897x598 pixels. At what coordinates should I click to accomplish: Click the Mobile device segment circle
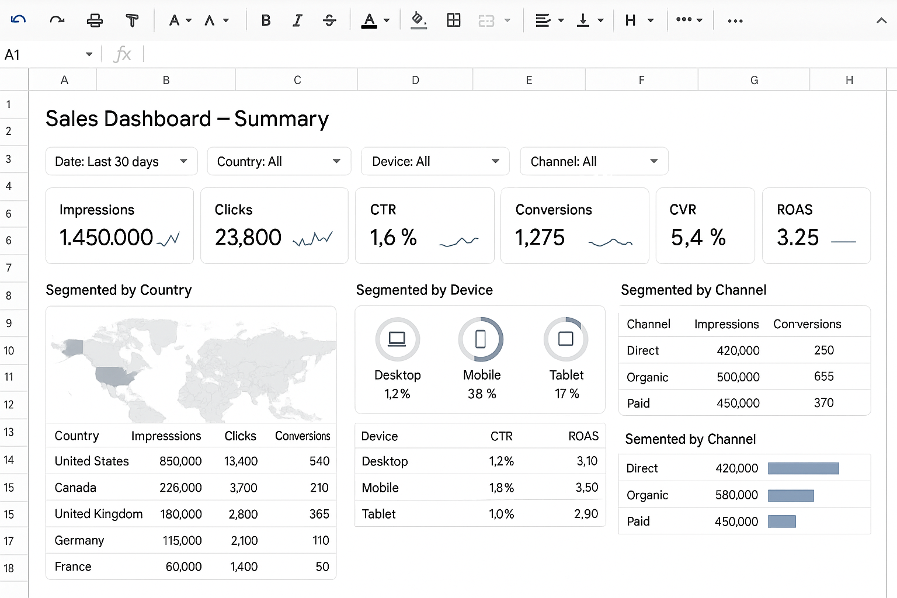[481, 339]
